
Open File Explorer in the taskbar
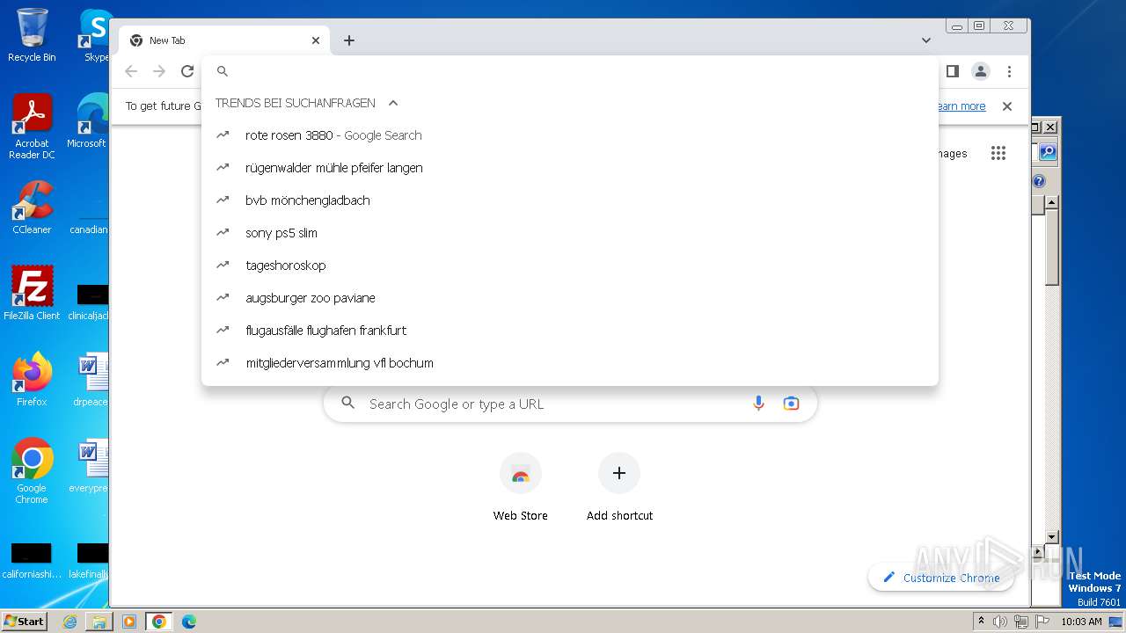point(99,622)
